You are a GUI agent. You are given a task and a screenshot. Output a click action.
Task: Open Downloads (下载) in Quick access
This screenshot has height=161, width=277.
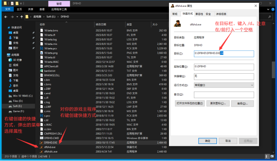click(15, 37)
